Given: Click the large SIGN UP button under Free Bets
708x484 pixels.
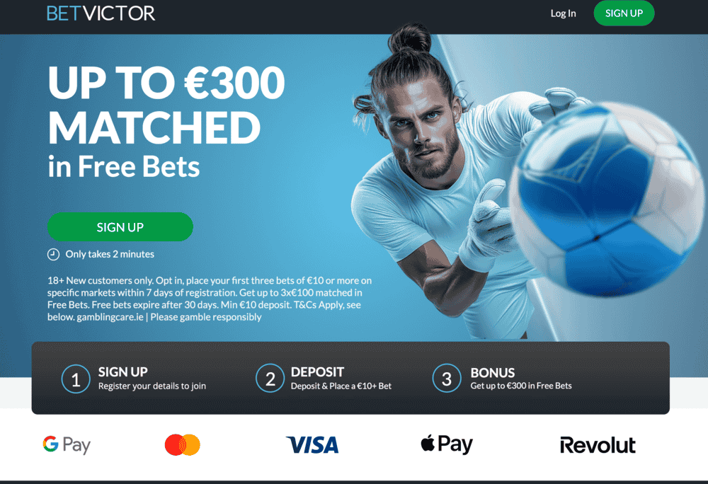Looking at the screenshot, I should click(x=120, y=227).
